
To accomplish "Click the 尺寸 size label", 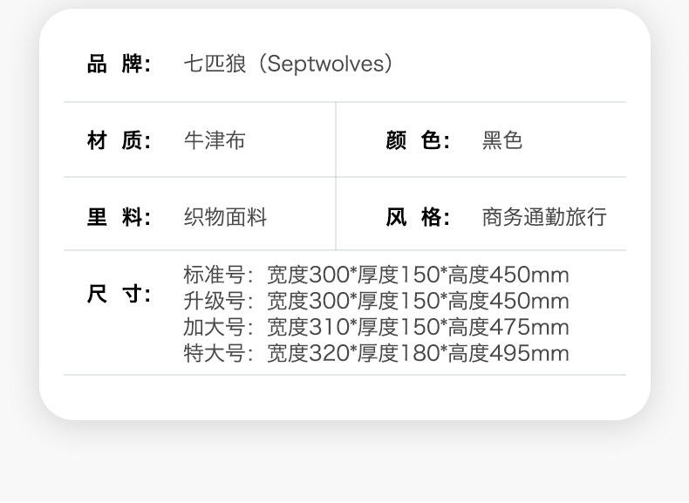I will point(119,294).
